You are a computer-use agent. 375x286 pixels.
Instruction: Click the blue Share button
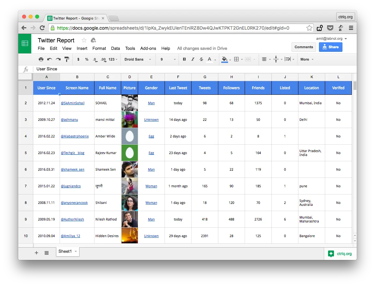[330, 47]
